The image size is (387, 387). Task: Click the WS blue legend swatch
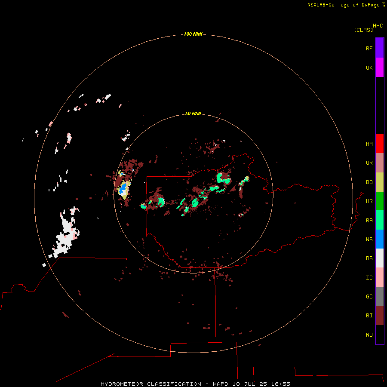pos(380,239)
